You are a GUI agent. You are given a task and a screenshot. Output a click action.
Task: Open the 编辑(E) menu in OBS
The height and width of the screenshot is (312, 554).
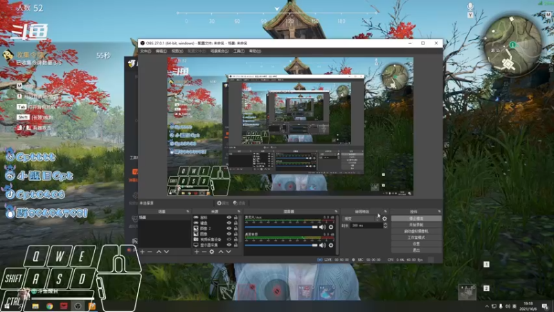coord(161,51)
